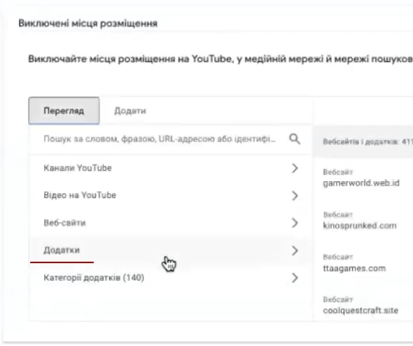Click the Вебсайтів і додатків count header
This screenshot has width=413, height=346.
[x=368, y=141]
